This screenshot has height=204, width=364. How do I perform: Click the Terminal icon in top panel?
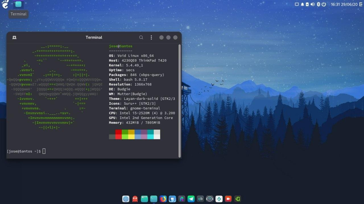[18, 4]
